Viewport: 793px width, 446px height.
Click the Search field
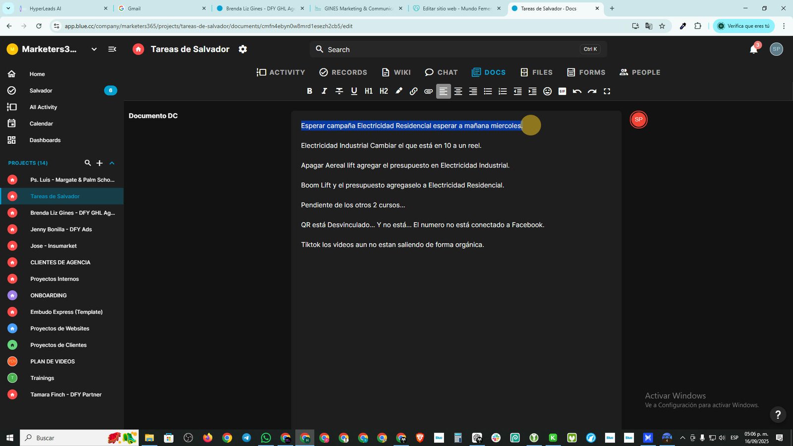pyautogui.click(x=458, y=50)
